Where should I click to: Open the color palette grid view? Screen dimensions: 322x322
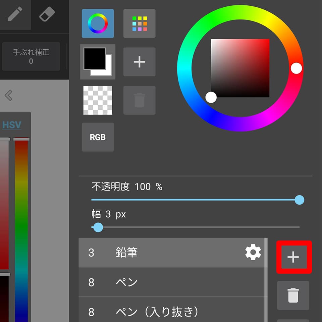click(x=140, y=23)
